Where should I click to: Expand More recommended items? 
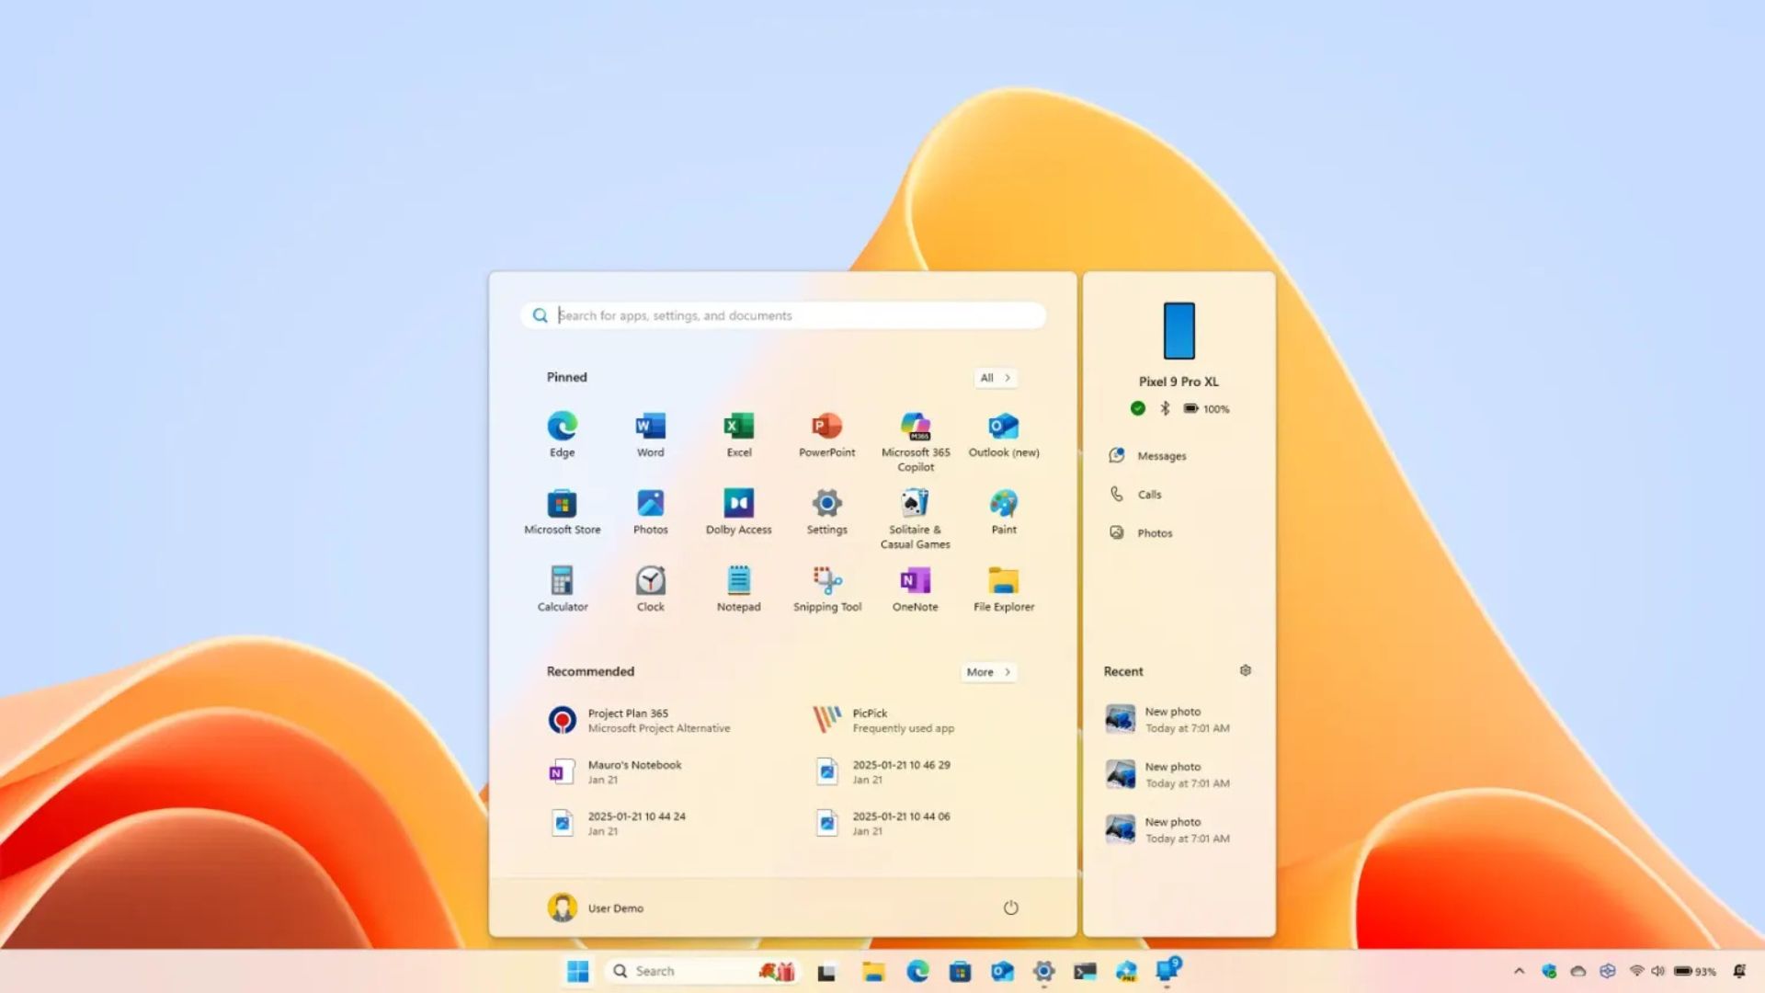tap(987, 671)
